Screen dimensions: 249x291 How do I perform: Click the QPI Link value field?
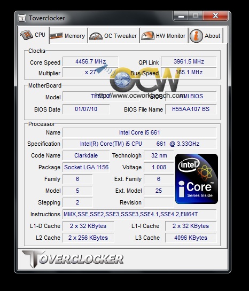(x=189, y=61)
